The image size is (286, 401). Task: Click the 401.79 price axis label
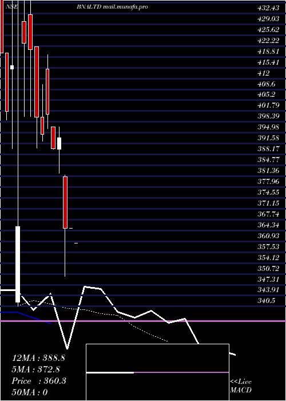(268, 105)
